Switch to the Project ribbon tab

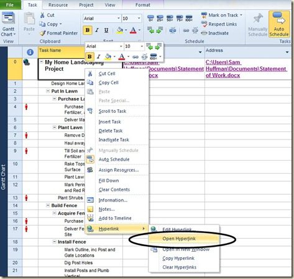tap(86, 5)
